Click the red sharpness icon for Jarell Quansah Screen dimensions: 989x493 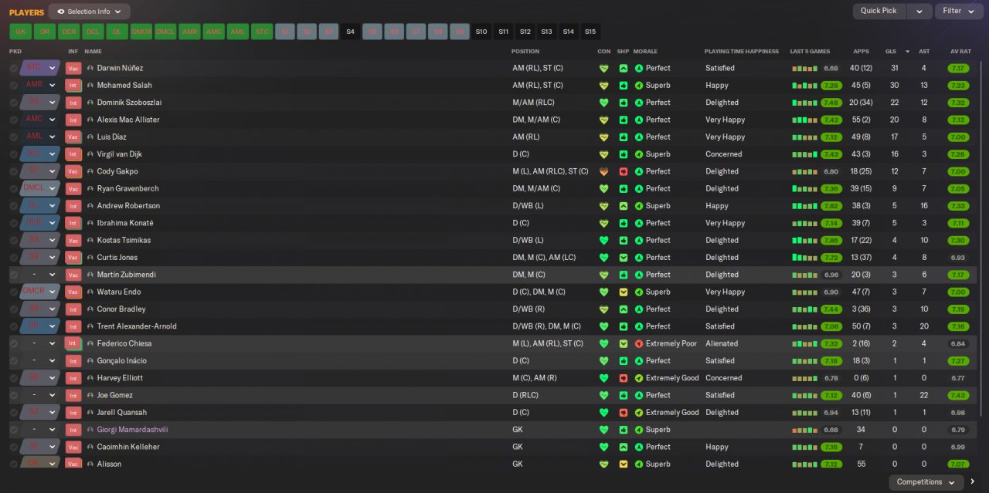pyautogui.click(x=623, y=413)
